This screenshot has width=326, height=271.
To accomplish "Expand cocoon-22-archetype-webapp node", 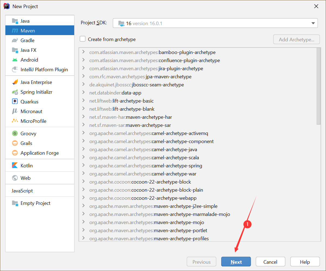I will pos(83,198).
